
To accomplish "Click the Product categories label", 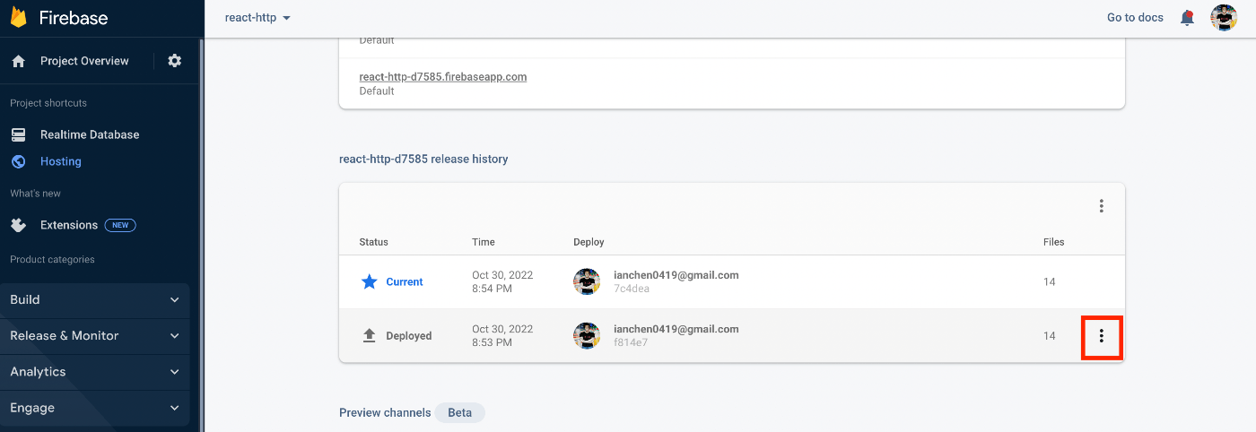I will [52, 259].
